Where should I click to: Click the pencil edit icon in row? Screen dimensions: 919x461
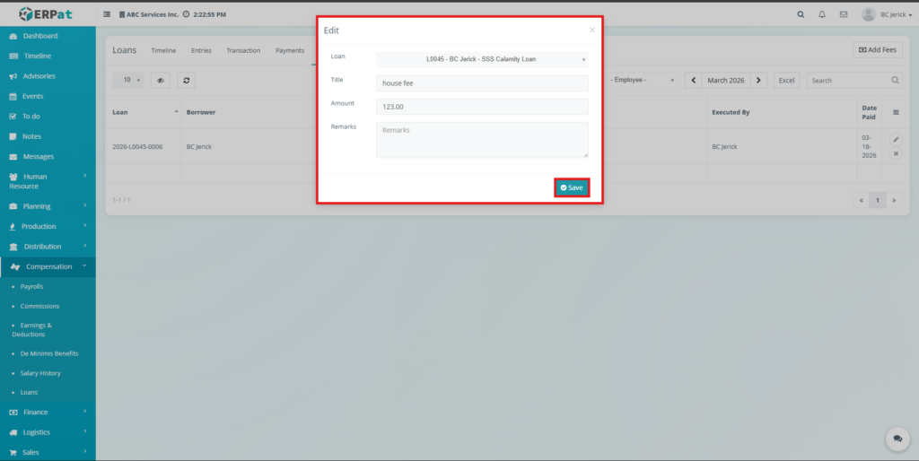pos(896,140)
